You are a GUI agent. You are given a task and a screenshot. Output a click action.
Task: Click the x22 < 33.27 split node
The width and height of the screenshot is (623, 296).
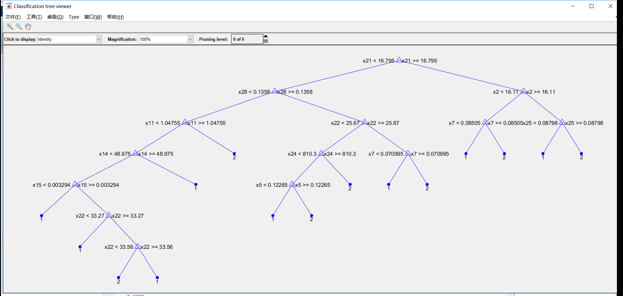pyautogui.click(x=109, y=215)
